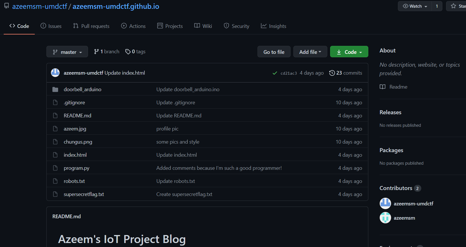Image resolution: width=466 pixels, height=247 pixels.
Task: Go to the Actions tab
Action: coord(133,26)
